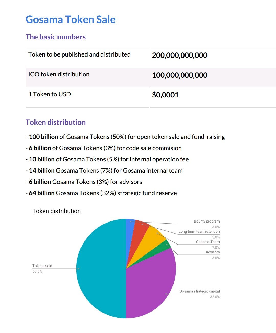Click the ICO token distribution row label
Screen dimensions: 276x333
[59, 74]
